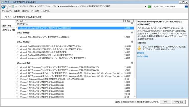Open the サポート情報 link

pyautogui.click(x=142, y=56)
